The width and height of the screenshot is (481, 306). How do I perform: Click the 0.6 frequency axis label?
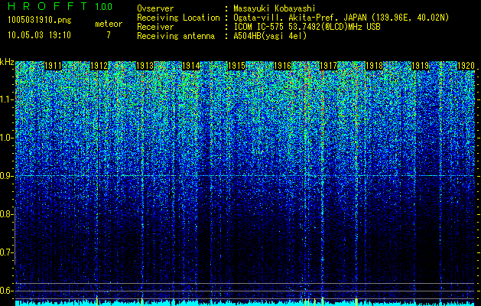pyautogui.click(x=6, y=291)
